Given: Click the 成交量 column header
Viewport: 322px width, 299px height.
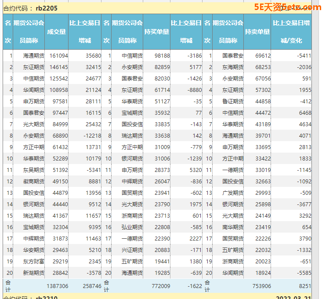Looking at the screenshot, I should 57,32.
